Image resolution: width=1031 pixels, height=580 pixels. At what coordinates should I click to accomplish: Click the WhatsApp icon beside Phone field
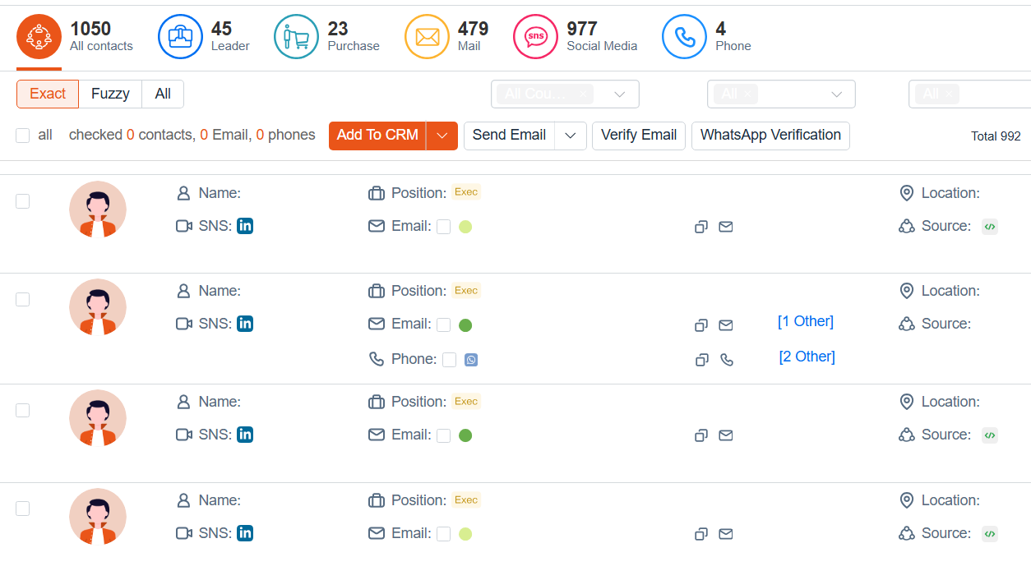471,360
